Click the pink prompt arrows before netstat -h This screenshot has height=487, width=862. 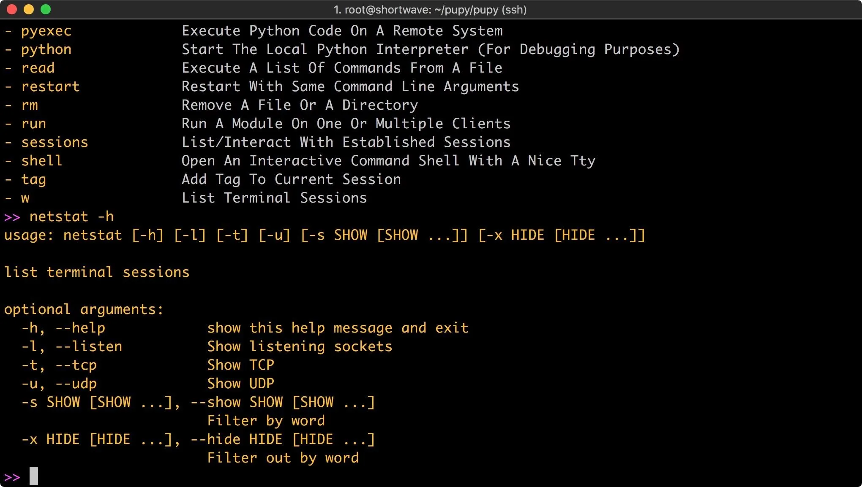12,217
